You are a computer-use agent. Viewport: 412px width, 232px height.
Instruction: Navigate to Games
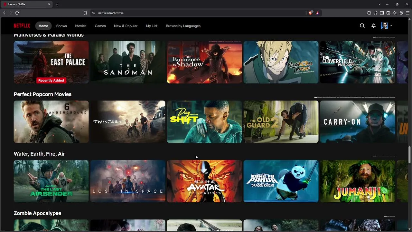[100, 26]
